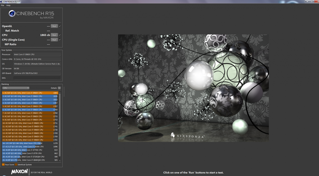Select ranking entry 11 scoring 1741

(x=30, y=126)
